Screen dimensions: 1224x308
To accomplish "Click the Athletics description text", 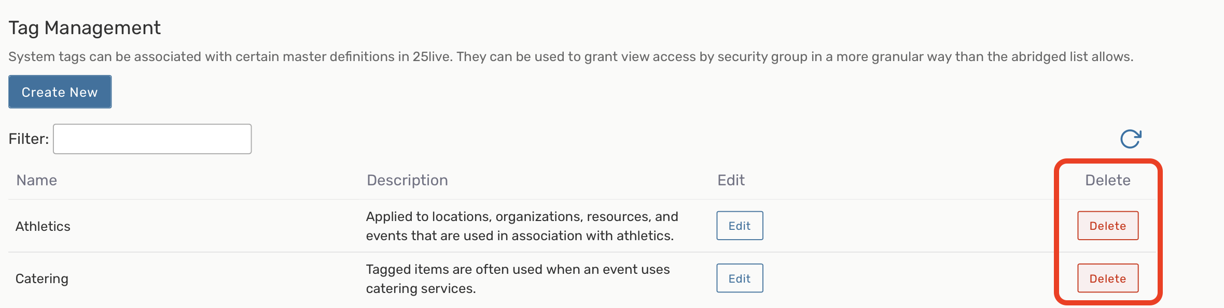I will click(521, 226).
